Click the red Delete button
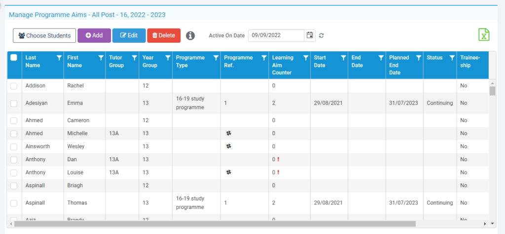 point(164,35)
